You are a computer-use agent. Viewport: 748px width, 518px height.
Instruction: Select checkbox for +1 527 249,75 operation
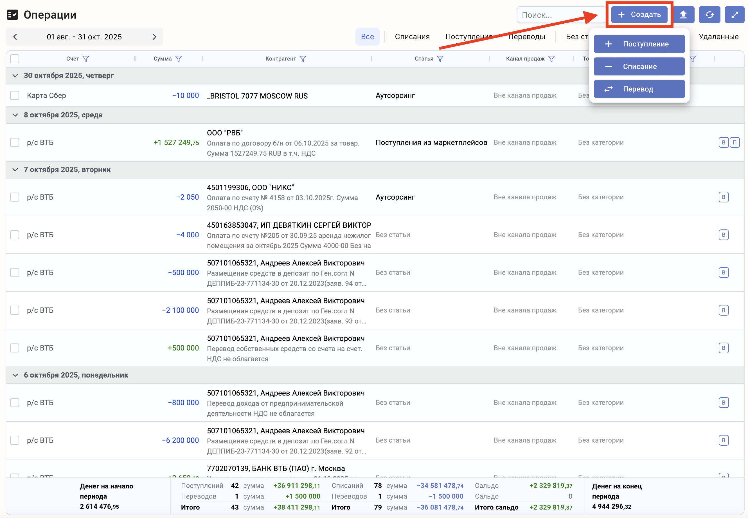(15, 142)
